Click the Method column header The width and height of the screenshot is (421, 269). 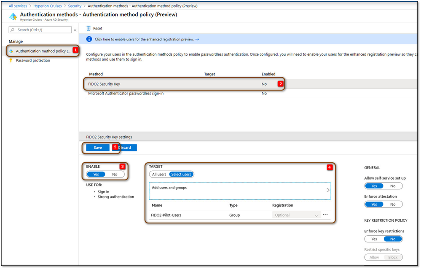pyautogui.click(x=96, y=74)
